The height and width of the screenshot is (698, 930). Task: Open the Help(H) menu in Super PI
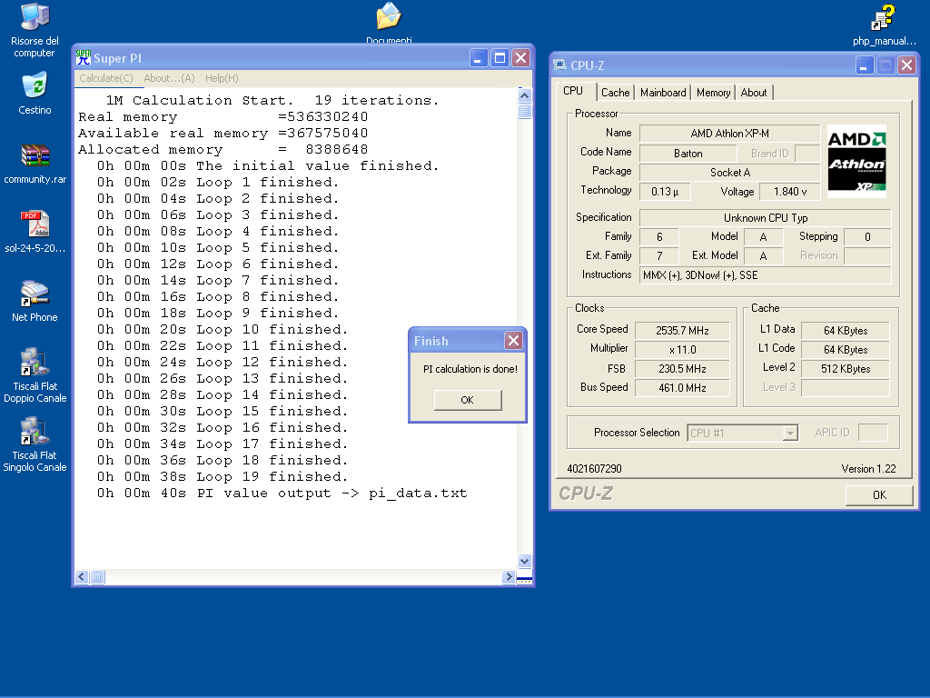[222, 78]
